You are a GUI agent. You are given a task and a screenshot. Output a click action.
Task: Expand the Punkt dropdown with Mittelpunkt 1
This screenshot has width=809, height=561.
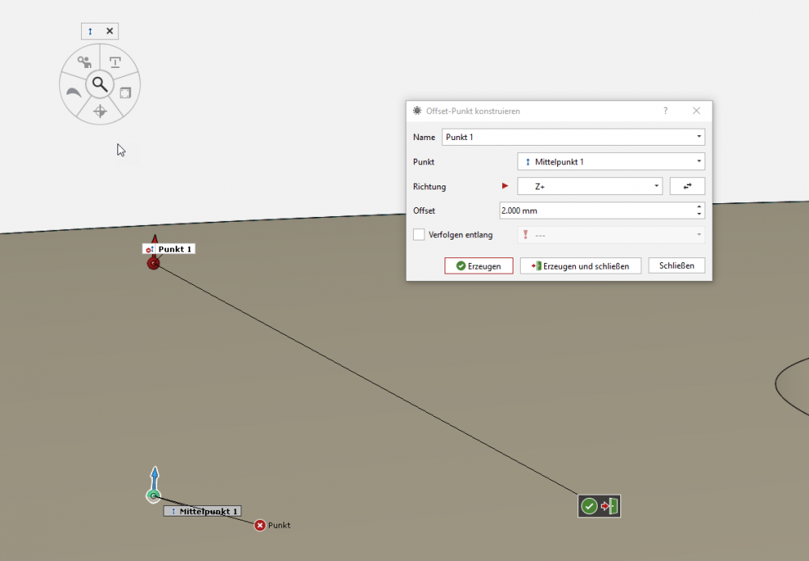click(x=699, y=162)
